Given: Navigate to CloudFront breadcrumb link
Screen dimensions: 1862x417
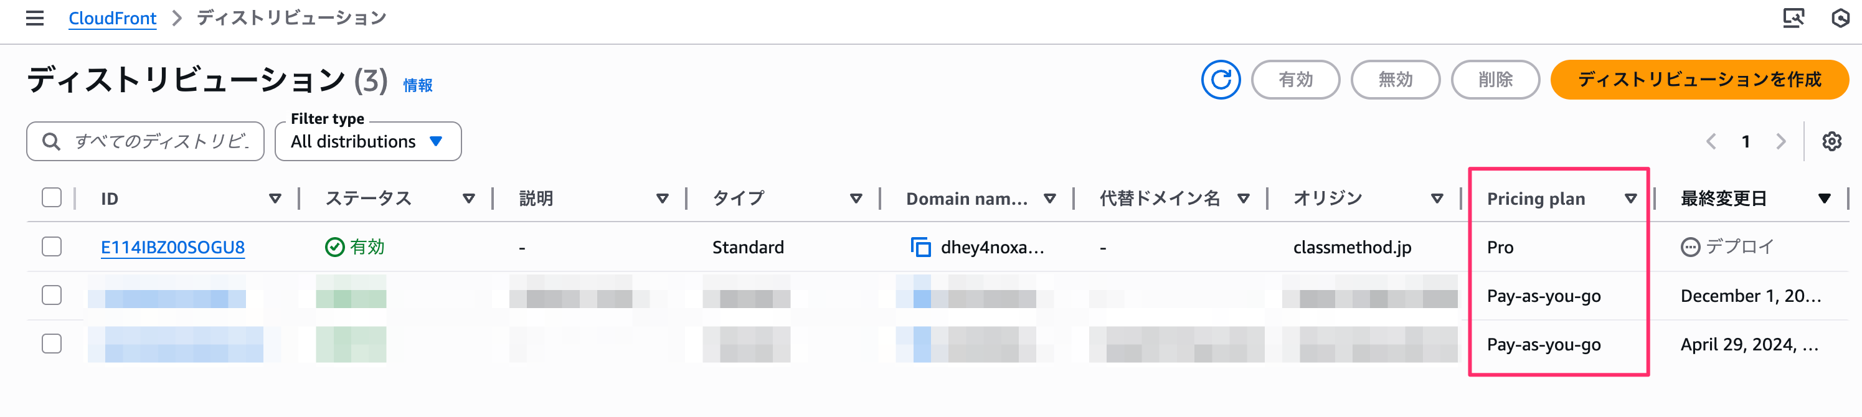Looking at the screenshot, I should 112,18.
